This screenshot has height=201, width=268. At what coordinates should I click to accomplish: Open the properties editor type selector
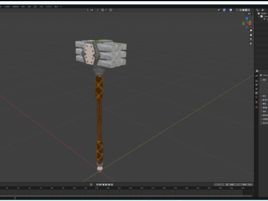pyautogui.click(x=257, y=71)
